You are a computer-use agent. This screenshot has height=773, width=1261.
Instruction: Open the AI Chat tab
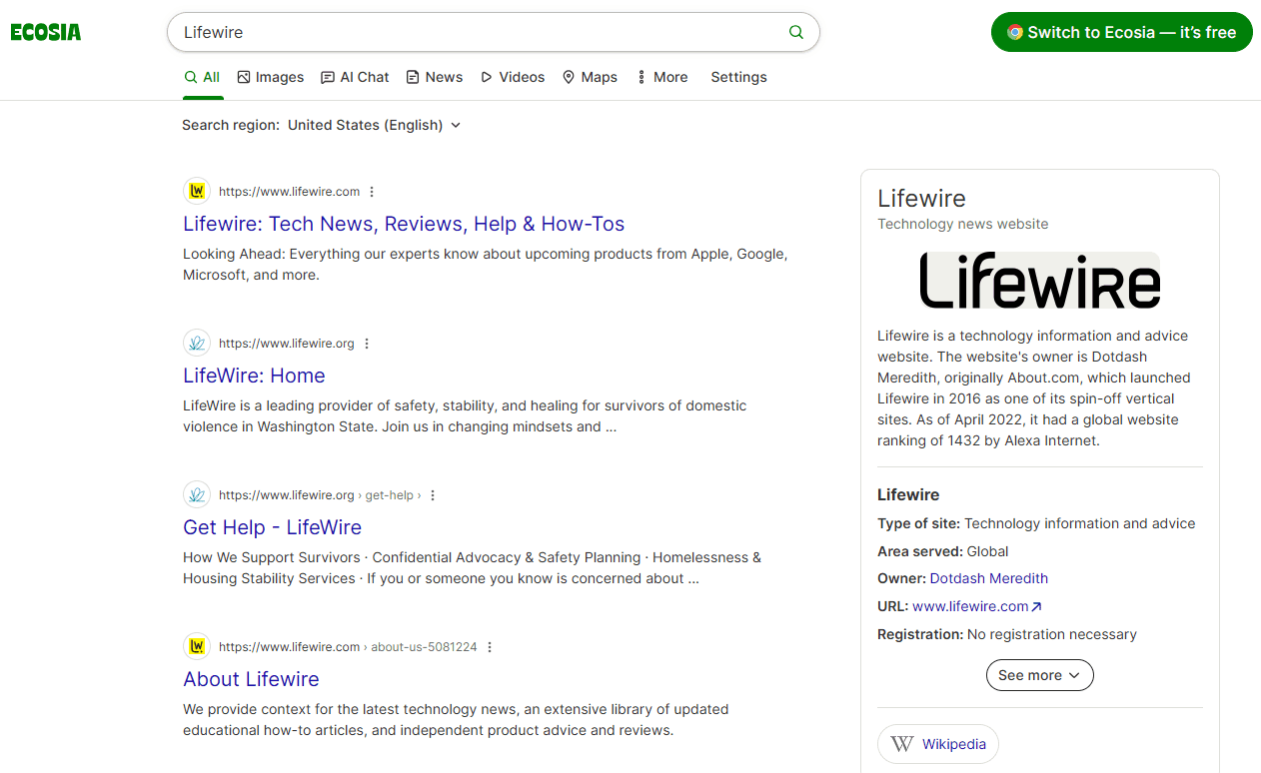pos(355,77)
